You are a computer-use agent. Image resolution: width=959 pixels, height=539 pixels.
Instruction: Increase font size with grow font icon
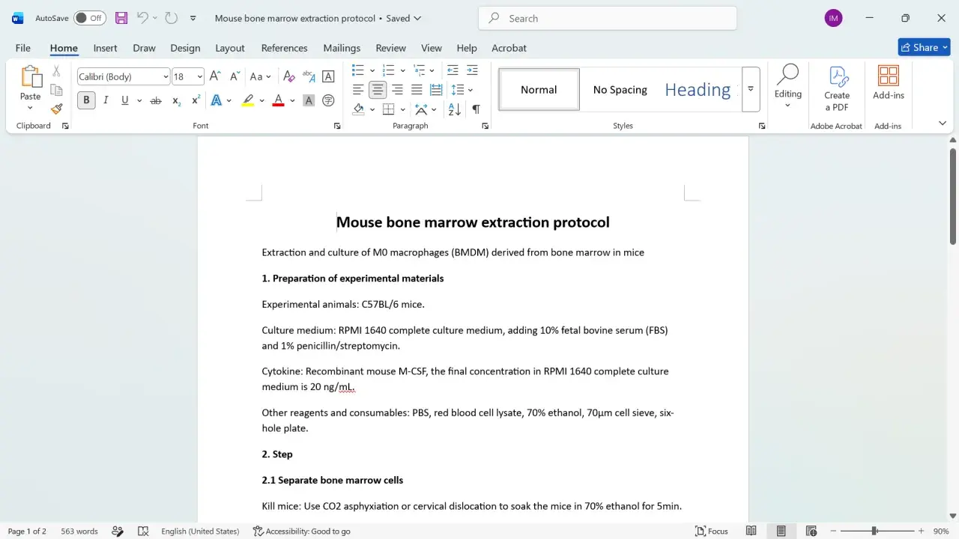(x=215, y=76)
